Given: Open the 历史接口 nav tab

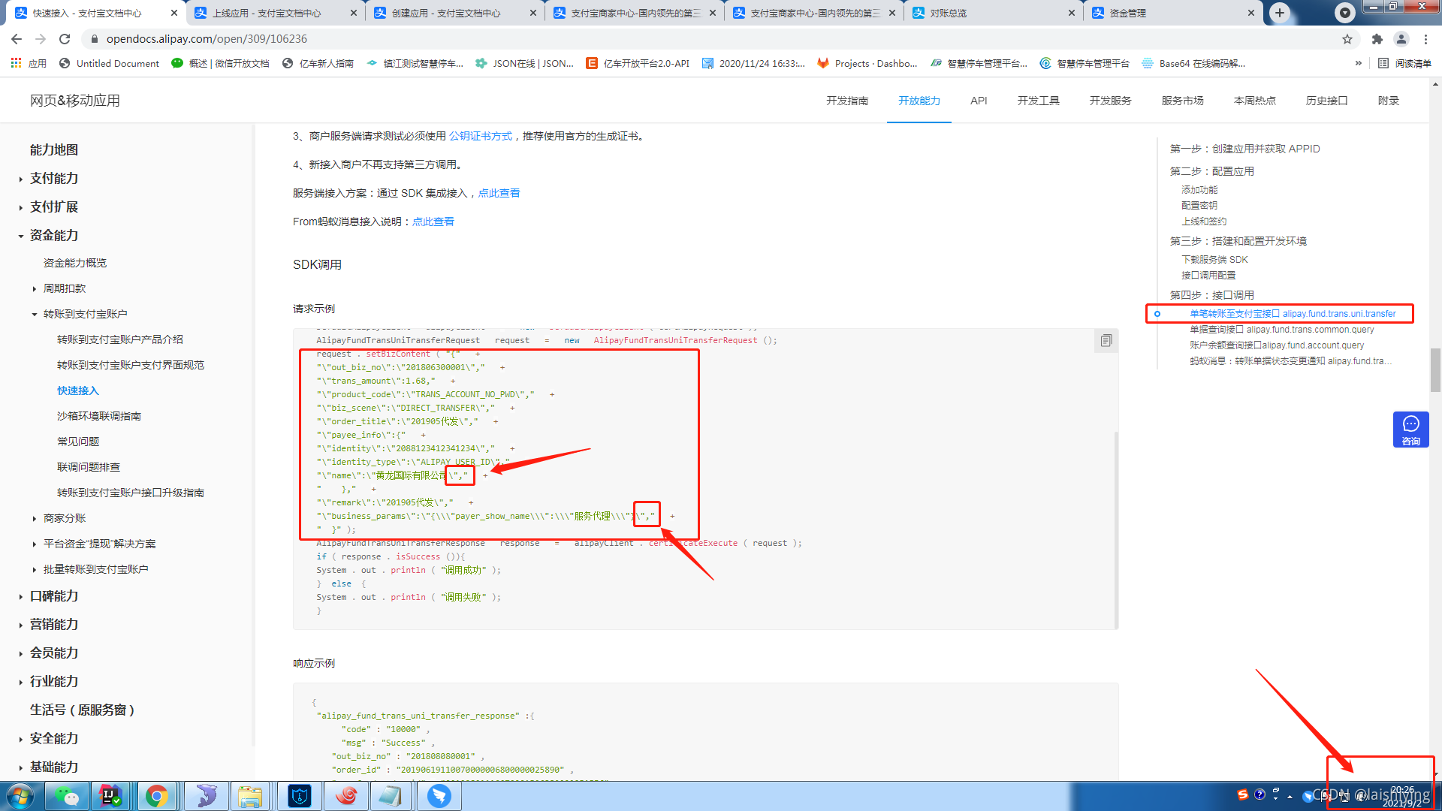Looking at the screenshot, I should (1326, 101).
